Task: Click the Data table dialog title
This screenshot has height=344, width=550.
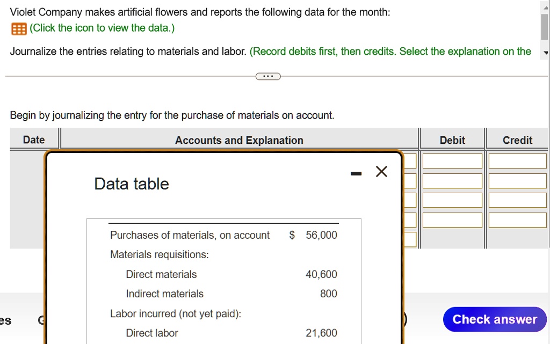Action: pos(132,184)
